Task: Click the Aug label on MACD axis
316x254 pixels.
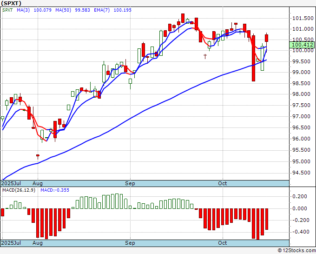Action: coord(38,243)
